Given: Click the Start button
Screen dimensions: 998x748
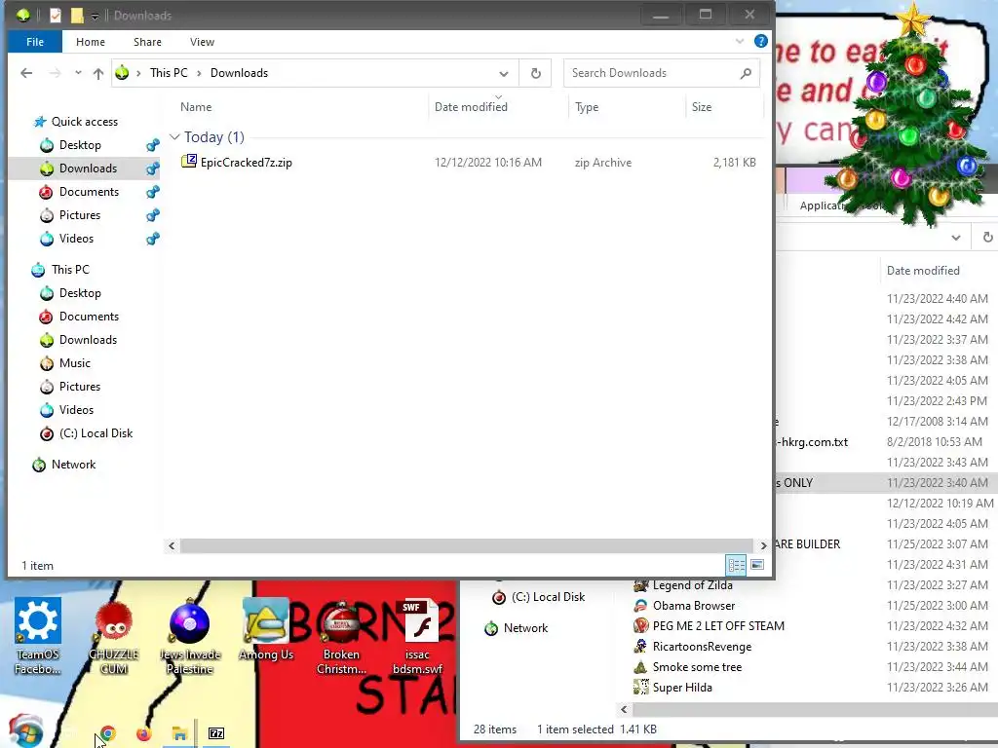Looking at the screenshot, I should (x=26, y=730).
